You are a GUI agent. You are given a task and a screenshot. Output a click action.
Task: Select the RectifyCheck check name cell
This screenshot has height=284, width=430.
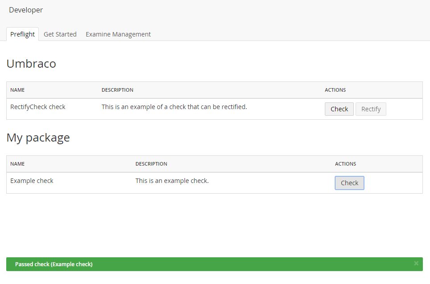(38, 107)
